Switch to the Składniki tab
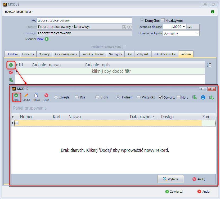The image size is (220, 199). [x=12, y=54]
